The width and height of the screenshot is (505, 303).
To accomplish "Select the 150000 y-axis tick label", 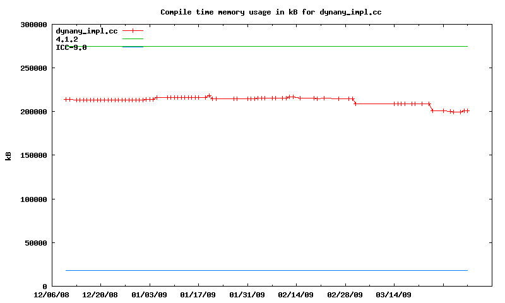I will tap(34, 155).
